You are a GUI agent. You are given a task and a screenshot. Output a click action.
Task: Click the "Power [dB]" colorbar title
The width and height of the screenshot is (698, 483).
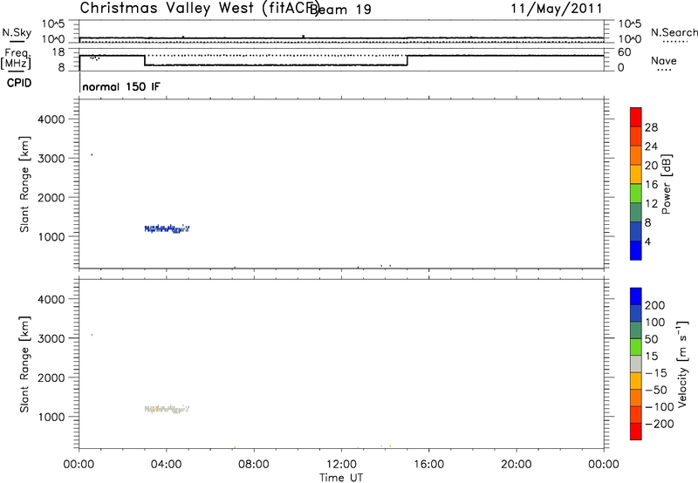pyautogui.click(x=667, y=184)
